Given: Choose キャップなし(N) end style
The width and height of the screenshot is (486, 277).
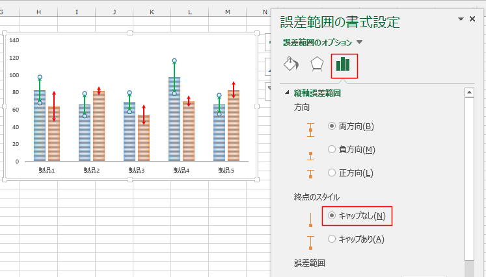Looking at the screenshot, I should pos(332,215).
